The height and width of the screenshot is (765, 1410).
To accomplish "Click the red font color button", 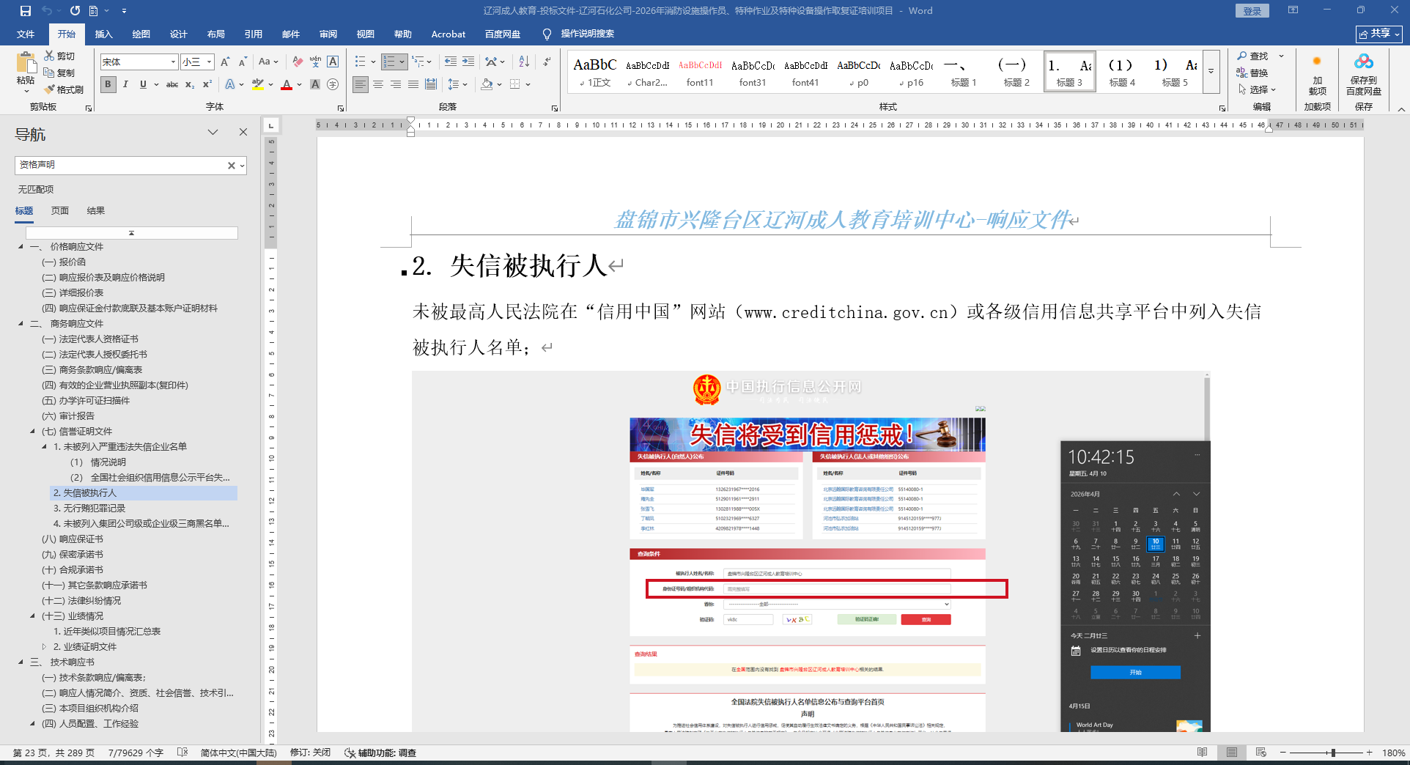I will [x=287, y=84].
